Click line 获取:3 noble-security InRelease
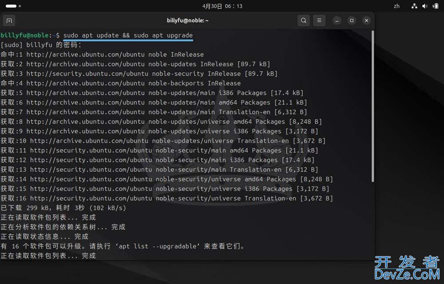Screen dimensions: 444x284 (x=139, y=74)
